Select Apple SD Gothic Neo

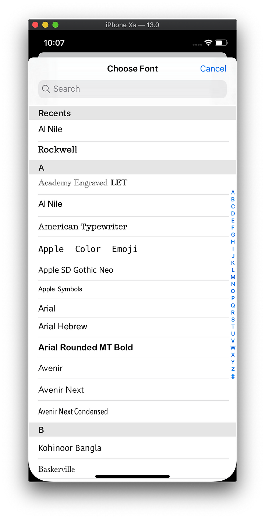coord(132,270)
